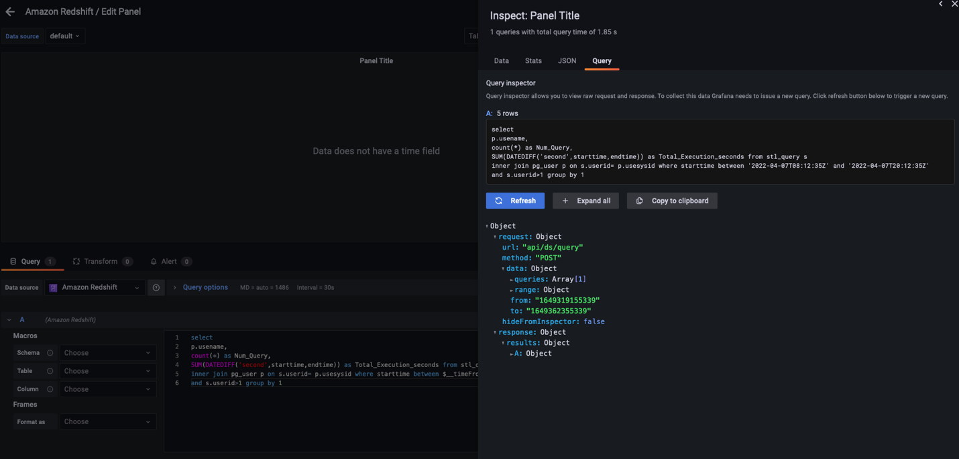Click the hideFromInspector: false entry
959x459 pixels.
tap(553, 322)
